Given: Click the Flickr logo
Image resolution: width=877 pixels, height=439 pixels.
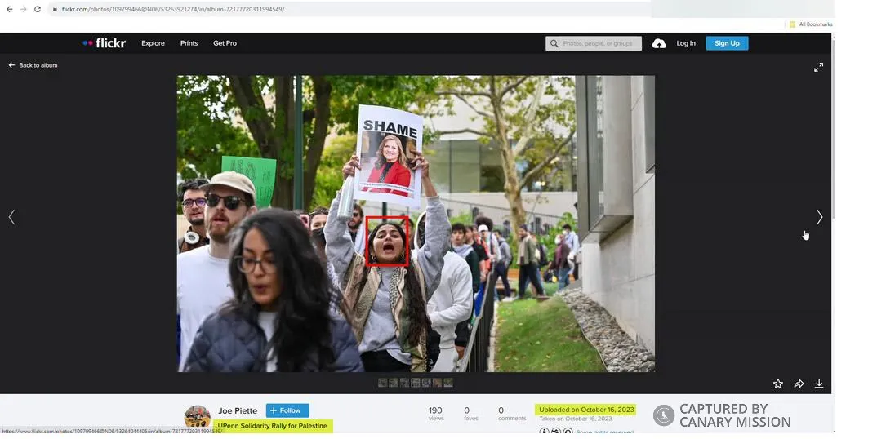Looking at the screenshot, I should click(x=104, y=43).
